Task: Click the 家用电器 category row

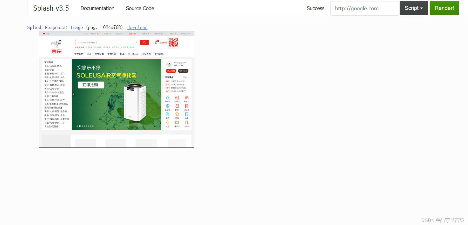Action: coord(49,62)
